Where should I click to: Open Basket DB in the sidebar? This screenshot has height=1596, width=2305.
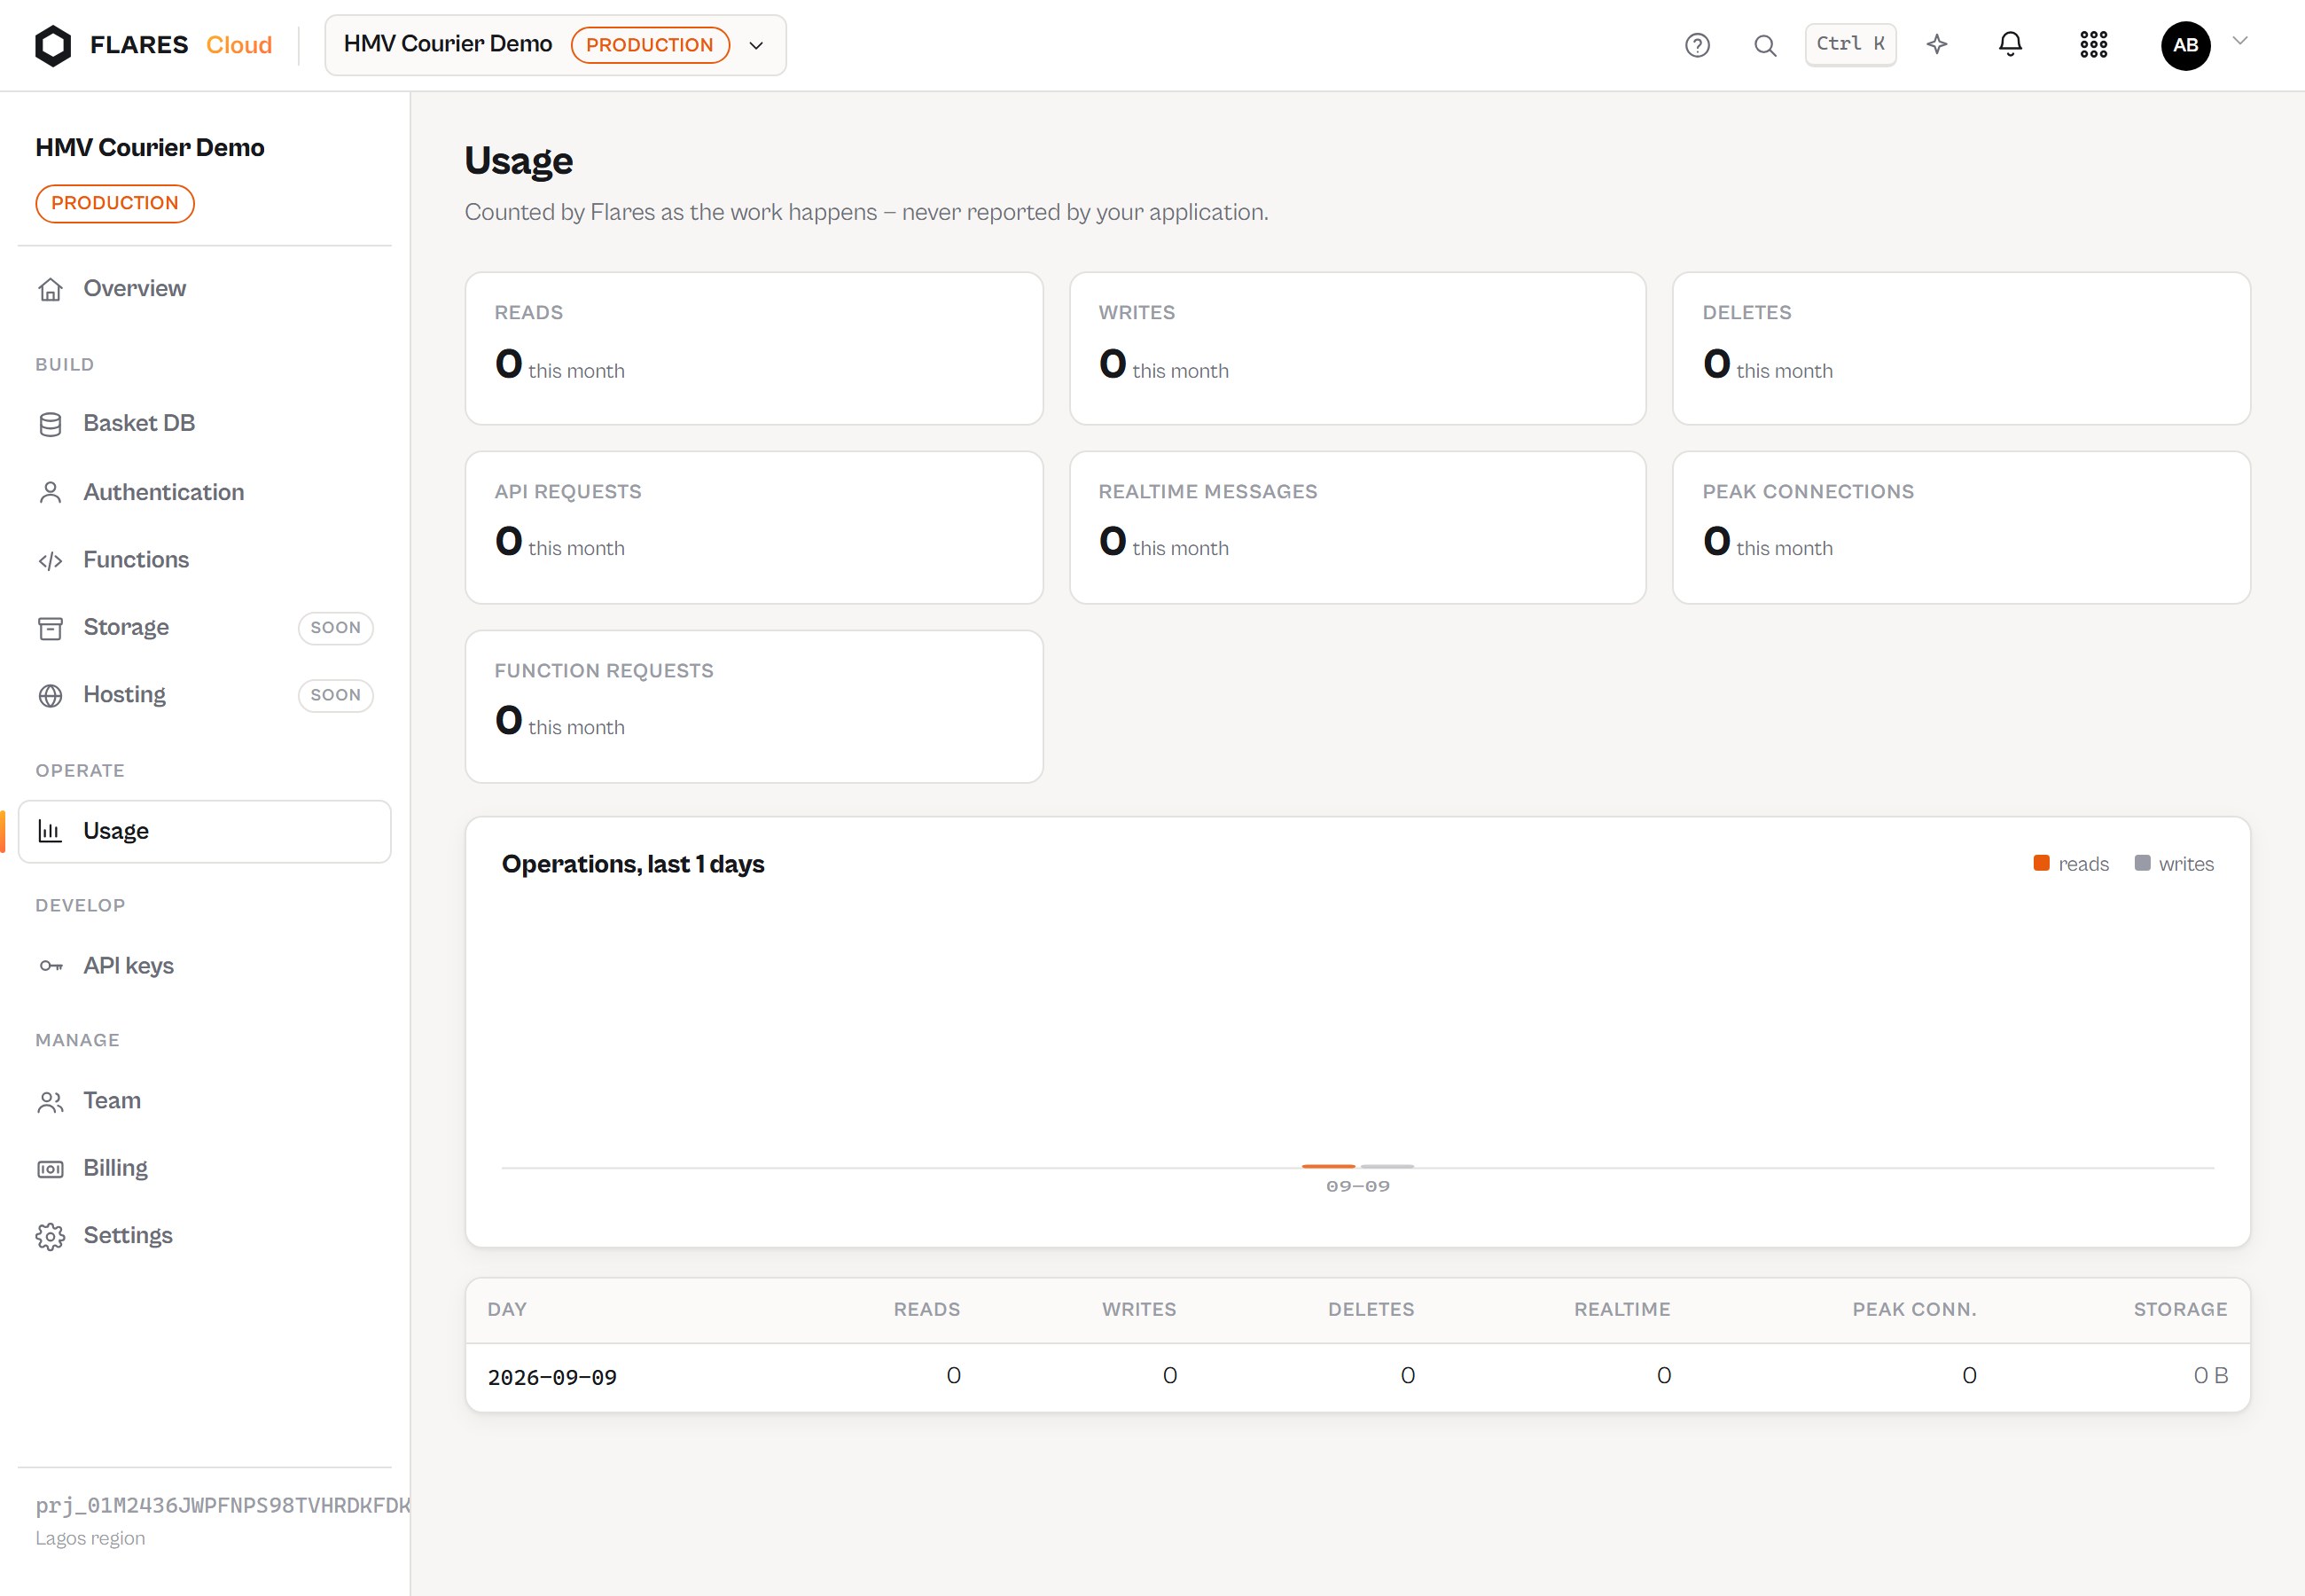(x=204, y=424)
